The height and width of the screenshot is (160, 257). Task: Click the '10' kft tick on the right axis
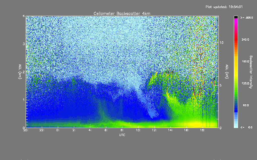221,43
